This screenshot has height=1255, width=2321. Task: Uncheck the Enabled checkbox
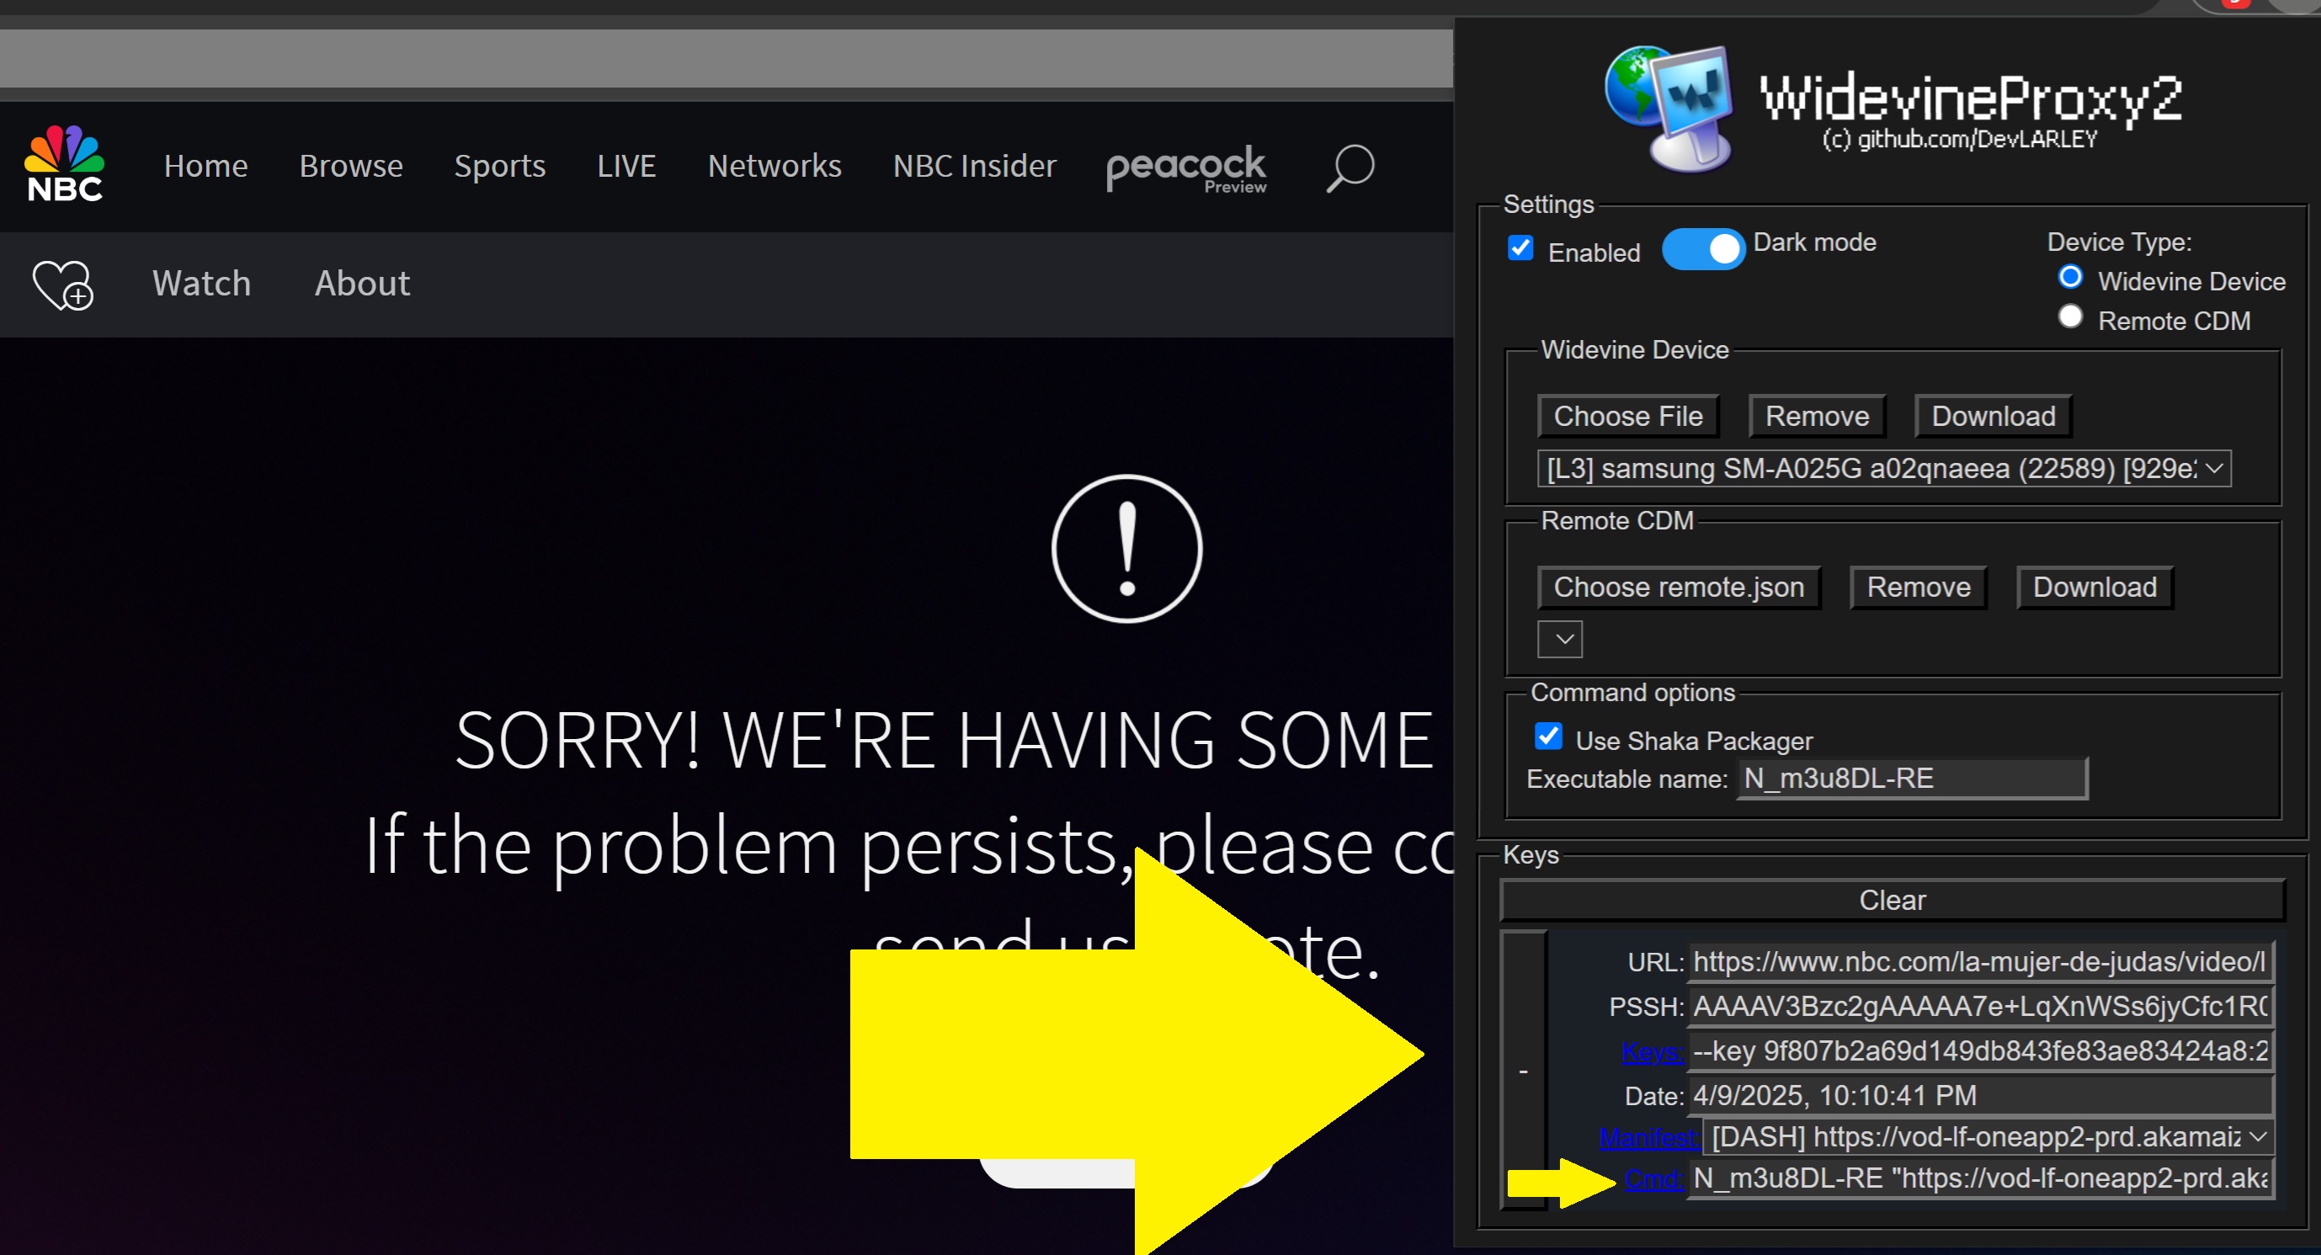click(1520, 248)
